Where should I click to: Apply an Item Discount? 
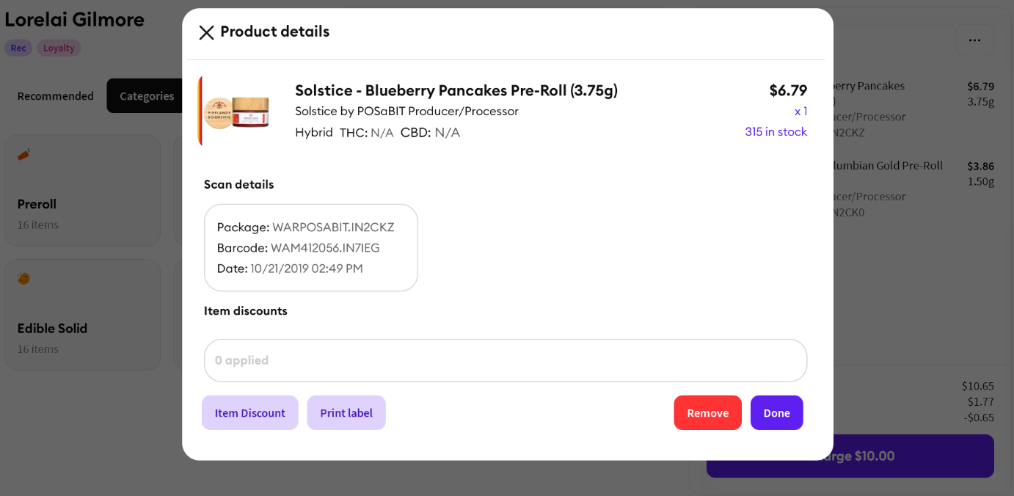(250, 412)
